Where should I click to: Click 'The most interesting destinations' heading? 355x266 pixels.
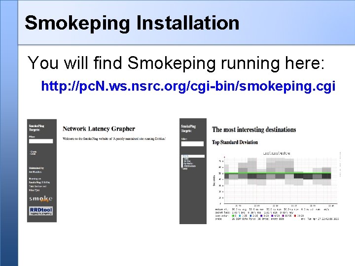254,130
